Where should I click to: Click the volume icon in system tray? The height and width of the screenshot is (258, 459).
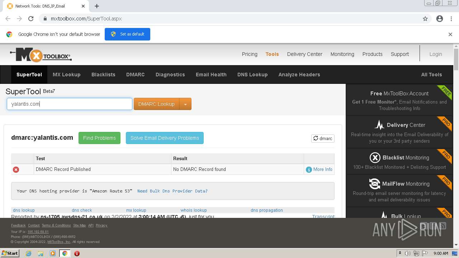(x=408, y=253)
